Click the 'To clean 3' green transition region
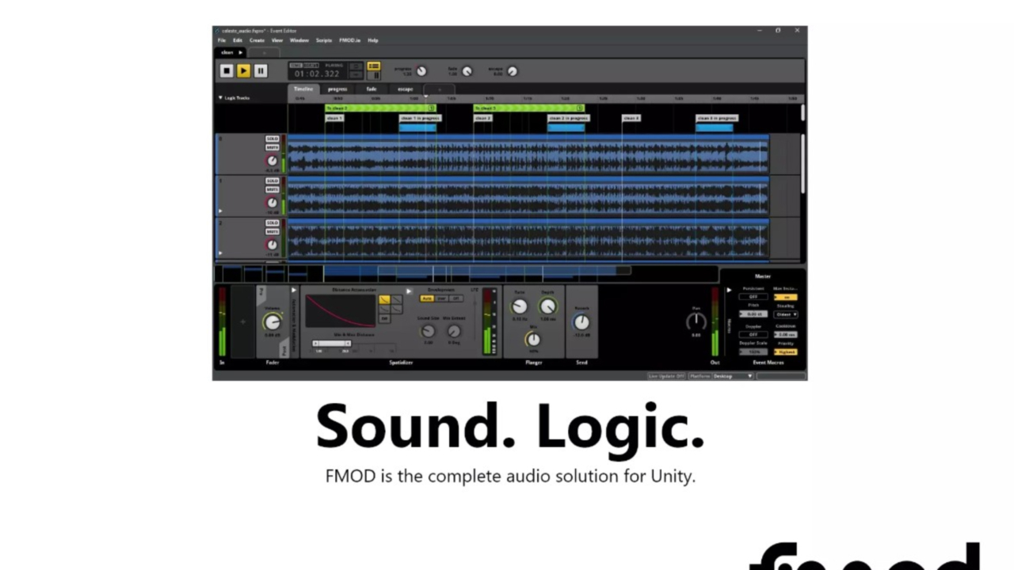 (528, 108)
